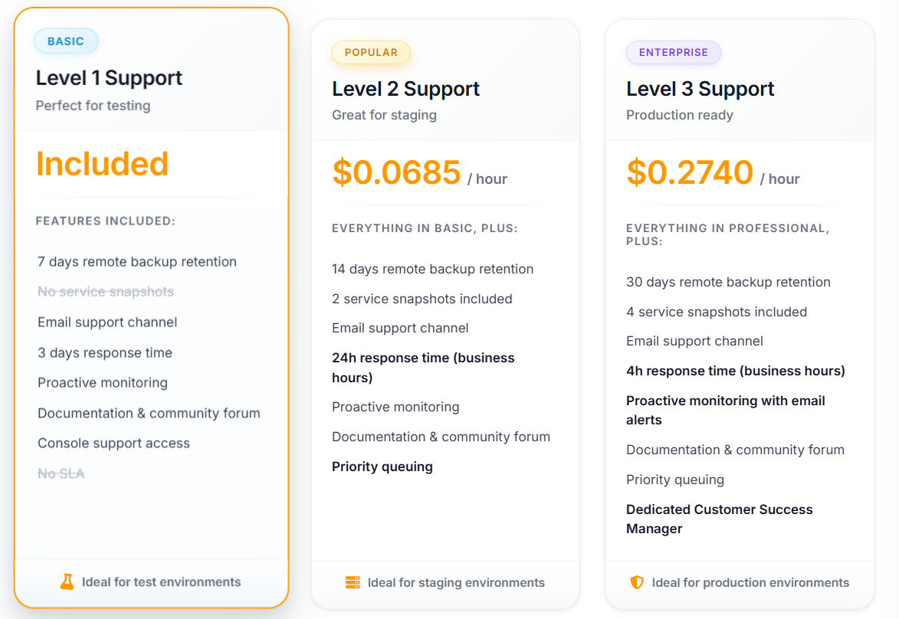Click Ideal for staging environments text

pyautogui.click(x=456, y=583)
